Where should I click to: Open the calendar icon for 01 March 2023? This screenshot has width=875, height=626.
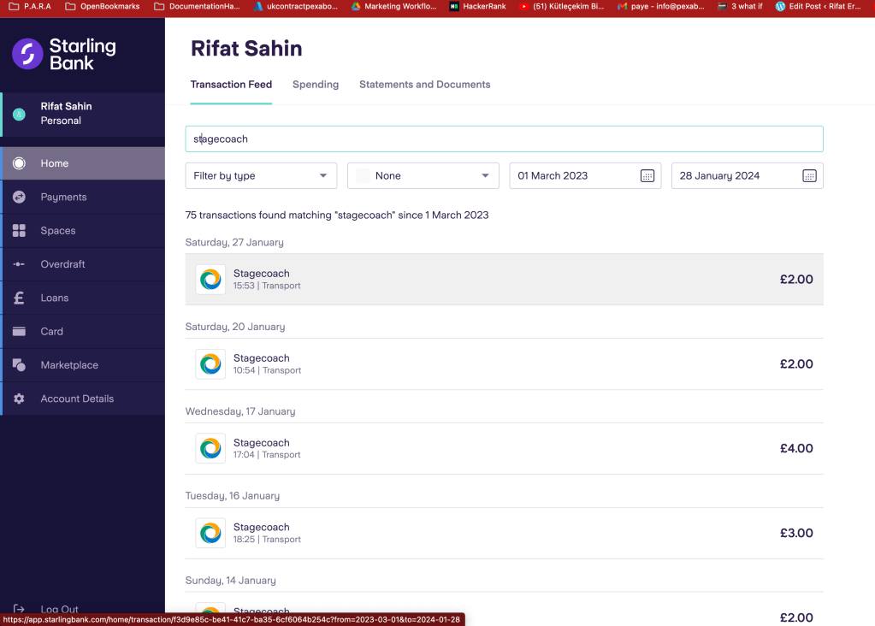(647, 176)
